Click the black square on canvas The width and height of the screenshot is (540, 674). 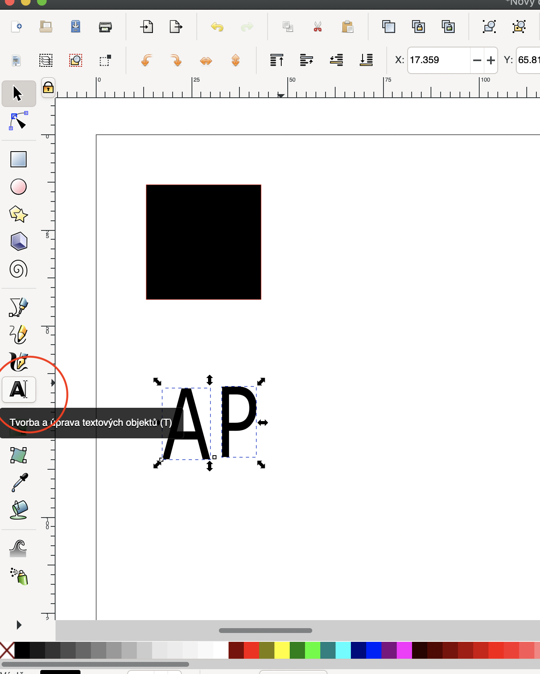pyautogui.click(x=203, y=242)
